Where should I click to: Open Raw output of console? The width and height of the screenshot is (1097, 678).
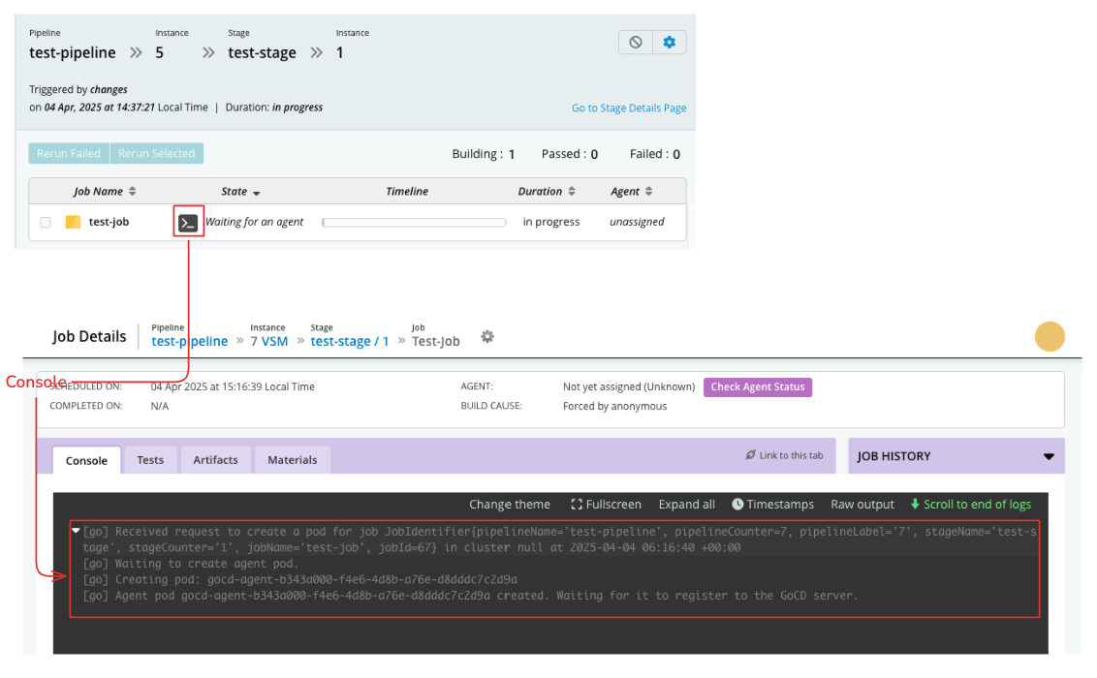(862, 504)
